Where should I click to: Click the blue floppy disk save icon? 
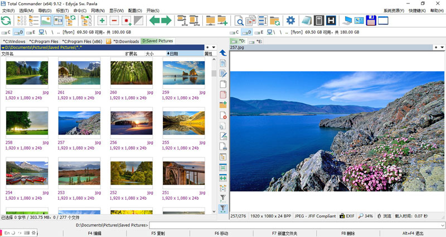371,21
